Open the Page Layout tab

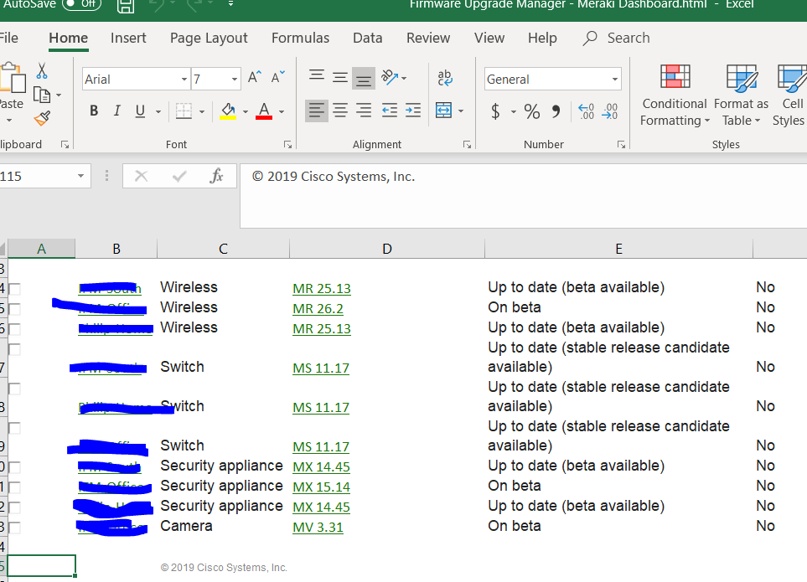(x=209, y=38)
